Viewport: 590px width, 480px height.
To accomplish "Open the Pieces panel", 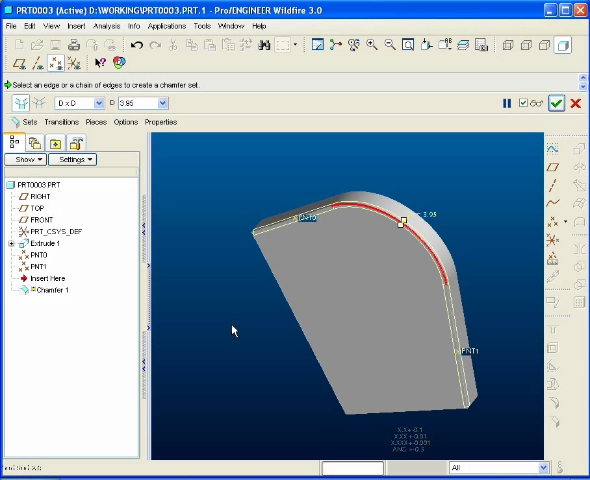I will tap(96, 122).
